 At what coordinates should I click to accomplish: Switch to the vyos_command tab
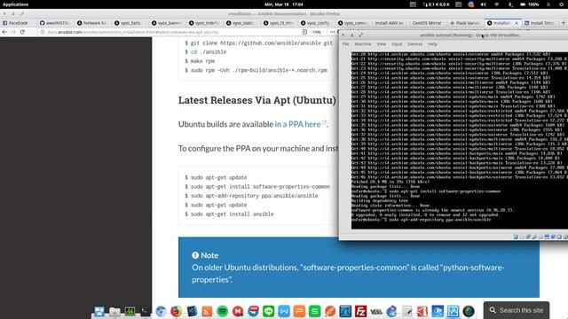(x=353, y=23)
